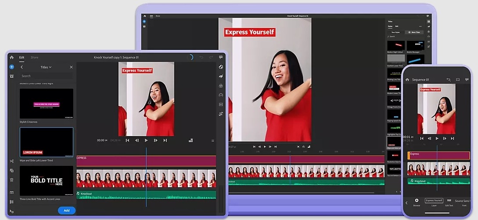Expand the Titles dropdown on the tablet

pyautogui.click(x=46, y=67)
